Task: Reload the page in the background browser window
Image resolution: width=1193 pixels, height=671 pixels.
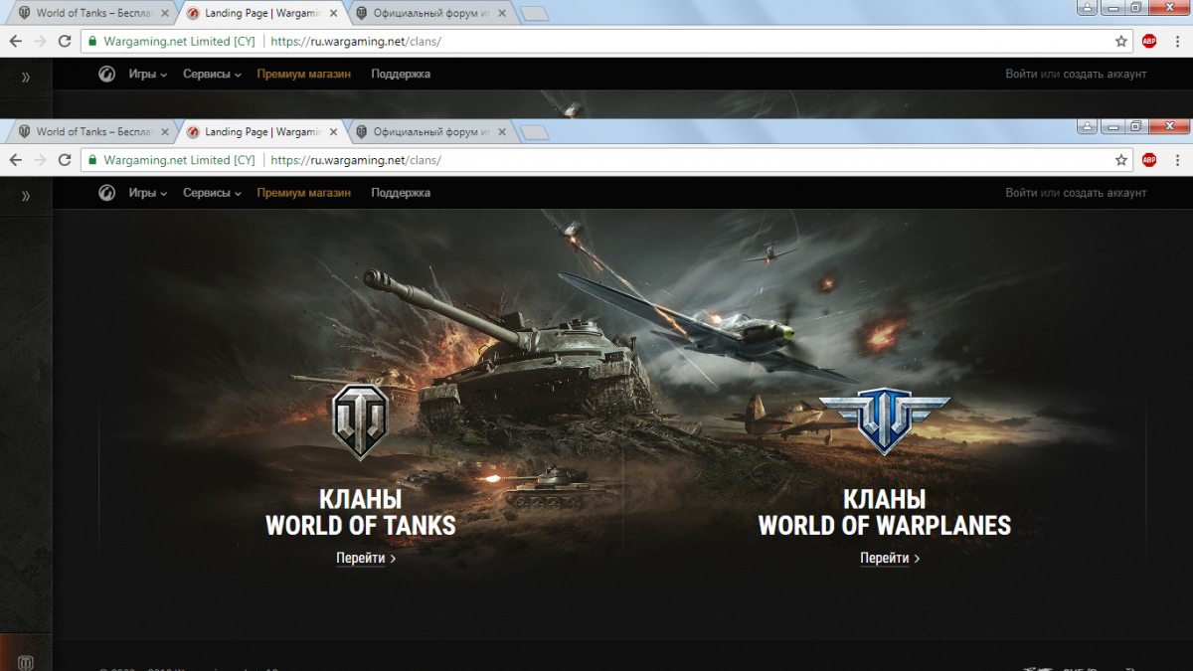Action: [65, 41]
